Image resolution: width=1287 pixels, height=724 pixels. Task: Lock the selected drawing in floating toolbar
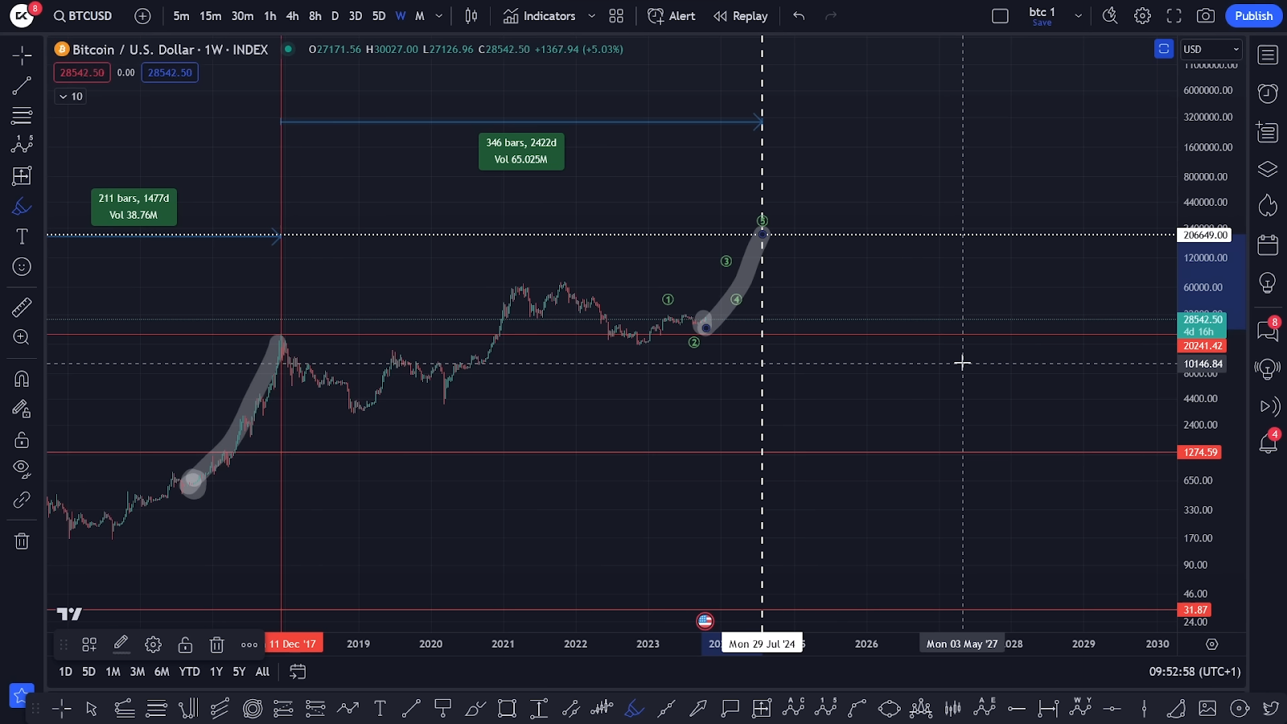pyautogui.click(x=185, y=644)
